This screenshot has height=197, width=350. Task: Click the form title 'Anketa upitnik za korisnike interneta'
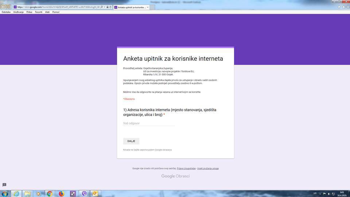(173, 58)
